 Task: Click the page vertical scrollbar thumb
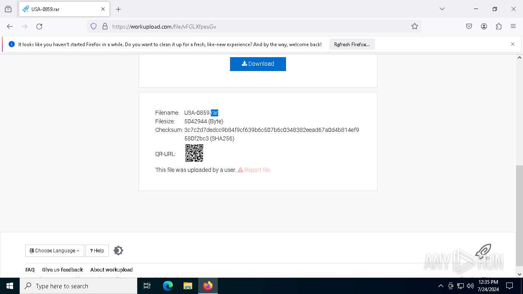tap(519, 216)
